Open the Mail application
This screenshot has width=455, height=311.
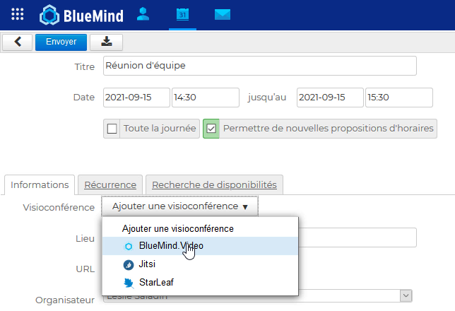(x=223, y=13)
